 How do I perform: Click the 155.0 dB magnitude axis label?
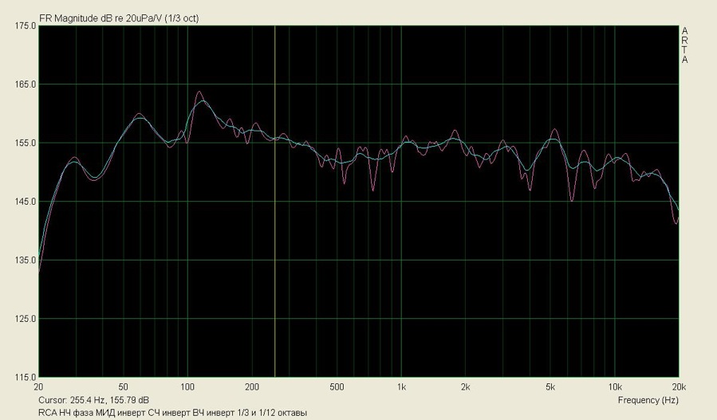tap(25, 143)
